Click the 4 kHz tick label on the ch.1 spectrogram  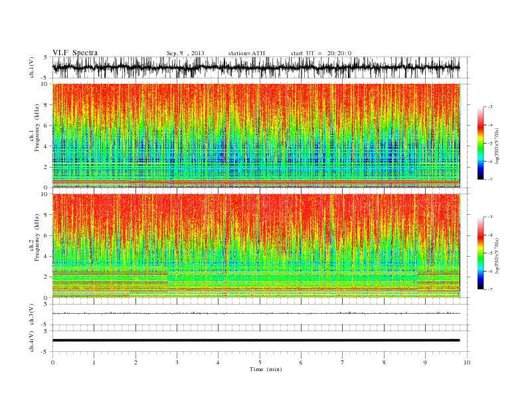(x=46, y=146)
